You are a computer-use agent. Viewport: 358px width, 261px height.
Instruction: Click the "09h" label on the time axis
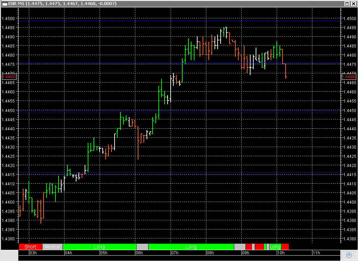(x=245, y=253)
